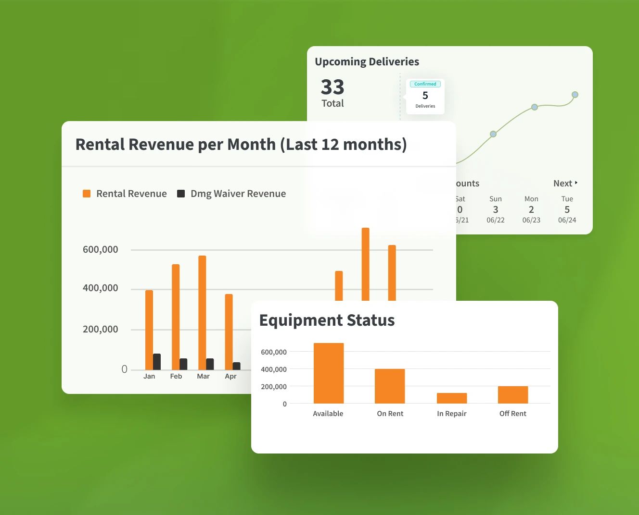Click the 33 Total deliveries figure
This screenshot has height=515, width=639.
tap(332, 87)
